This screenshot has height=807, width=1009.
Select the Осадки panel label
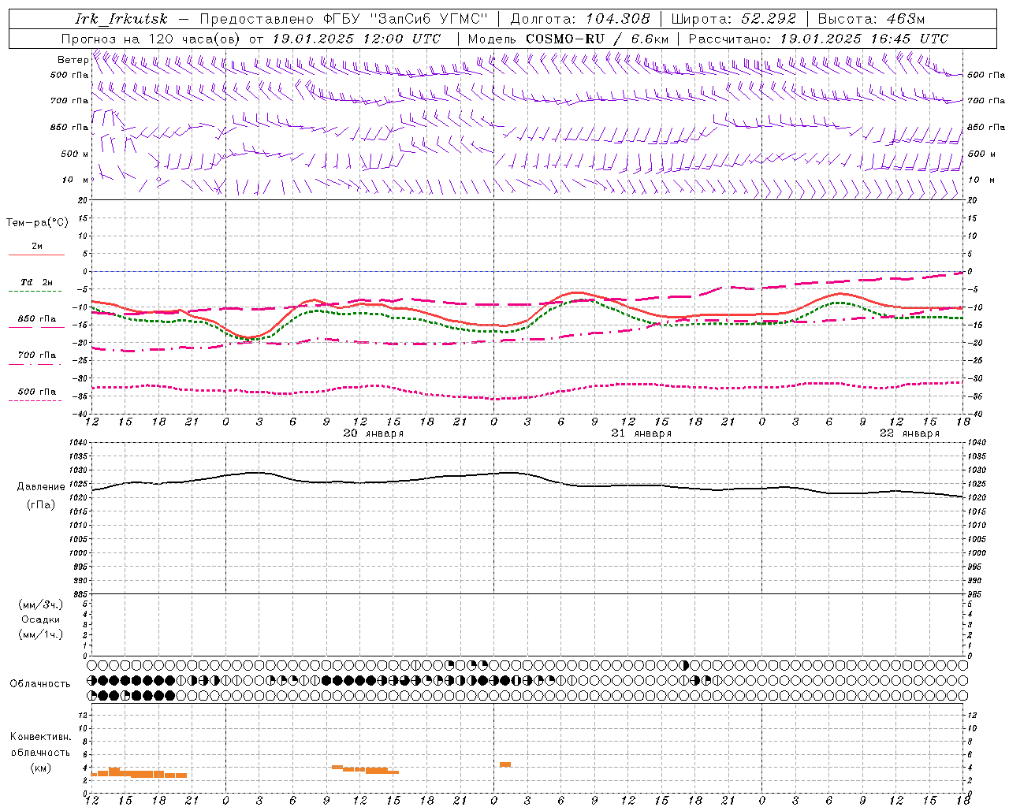41,619
